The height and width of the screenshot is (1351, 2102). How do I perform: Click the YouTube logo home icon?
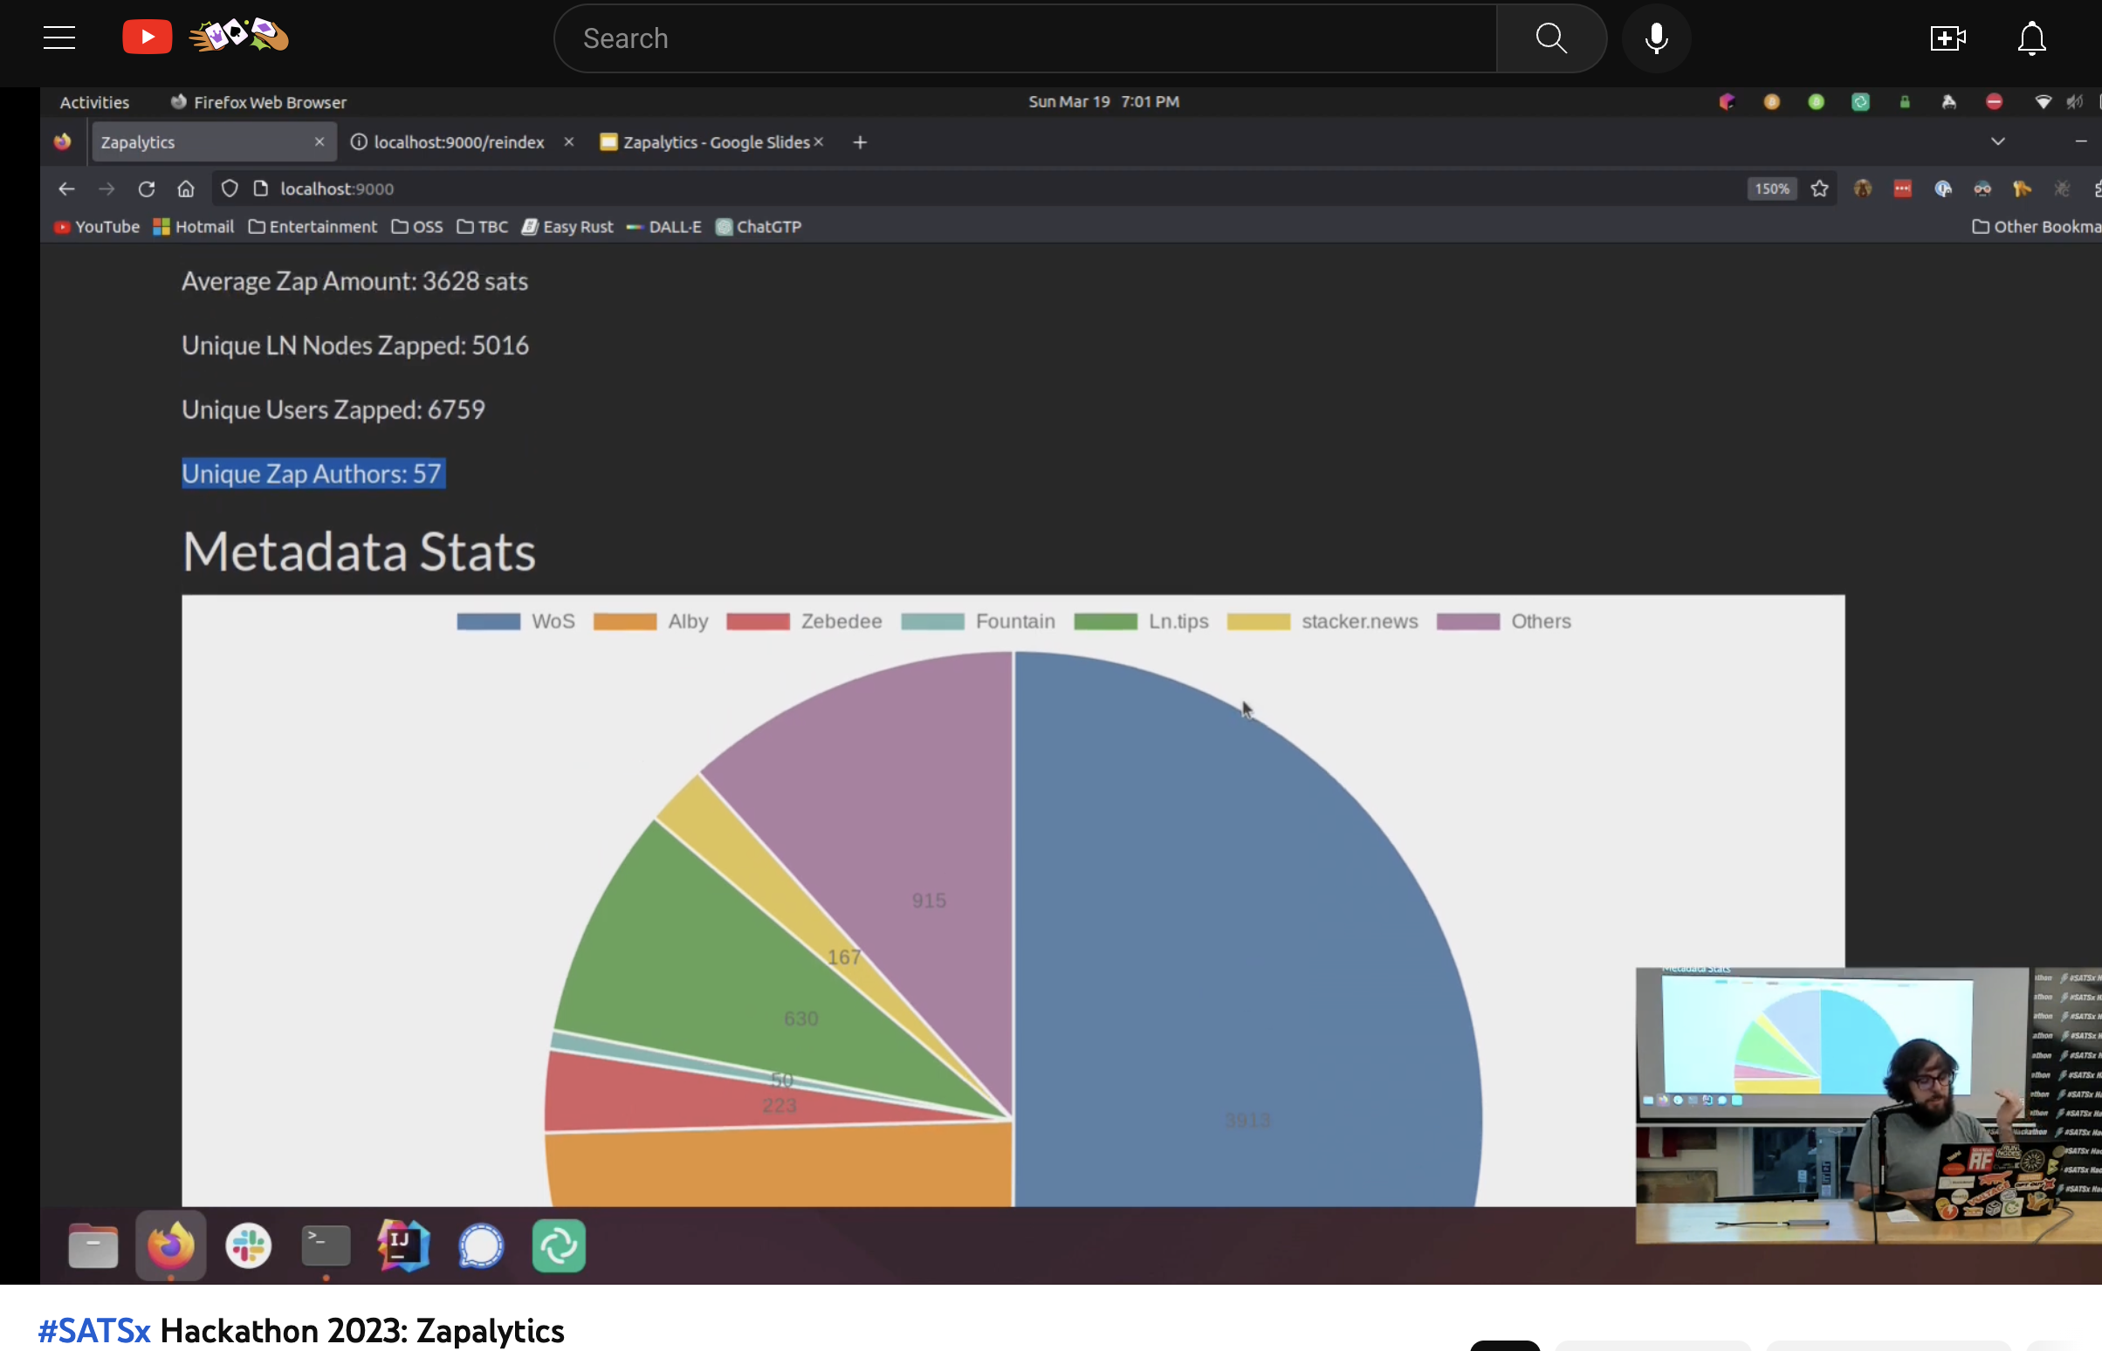pos(147,37)
